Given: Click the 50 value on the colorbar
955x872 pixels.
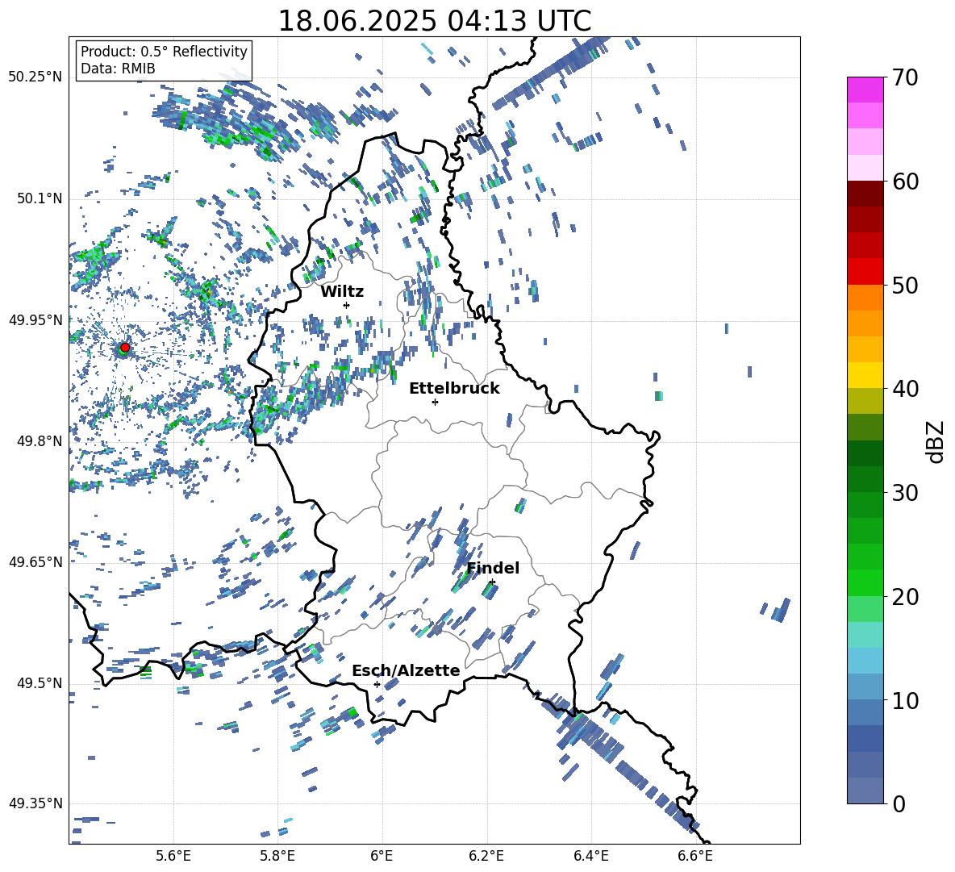Looking at the screenshot, I should pos(905,285).
